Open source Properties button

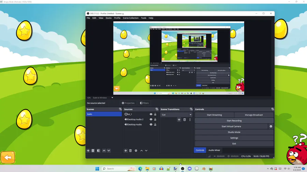(128, 103)
